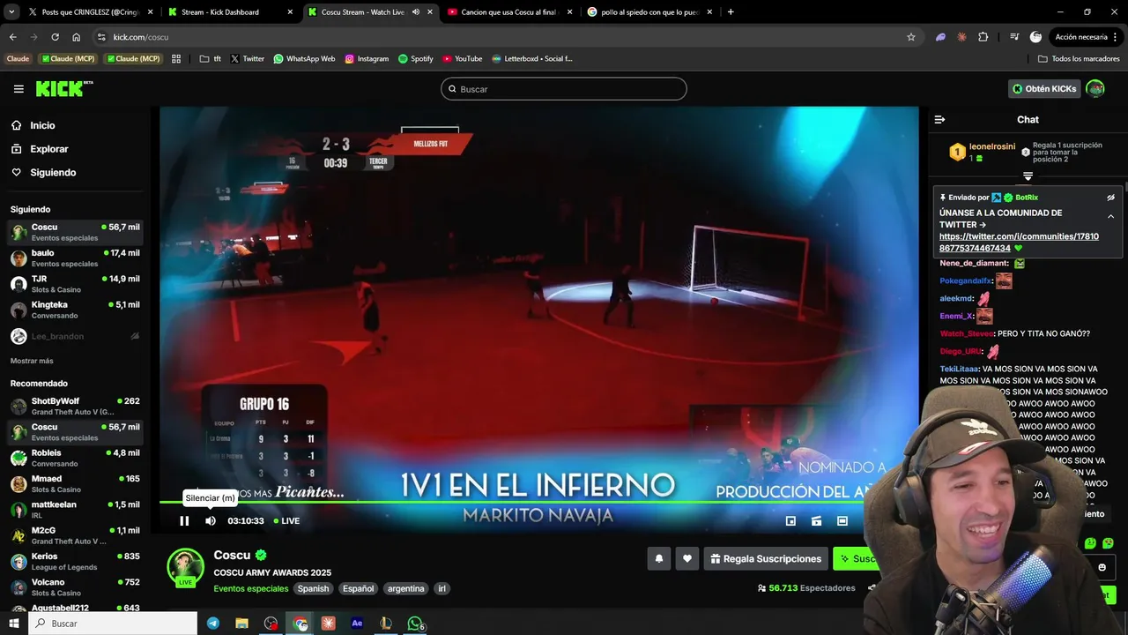This screenshot has height=635, width=1128.
Task: Jump to LIVE in the player
Action: [286, 521]
